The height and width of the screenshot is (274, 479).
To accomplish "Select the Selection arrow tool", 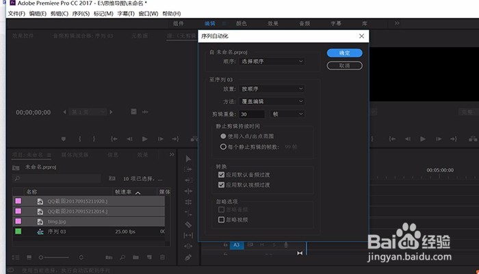I will pyautogui.click(x=188, y=158).
